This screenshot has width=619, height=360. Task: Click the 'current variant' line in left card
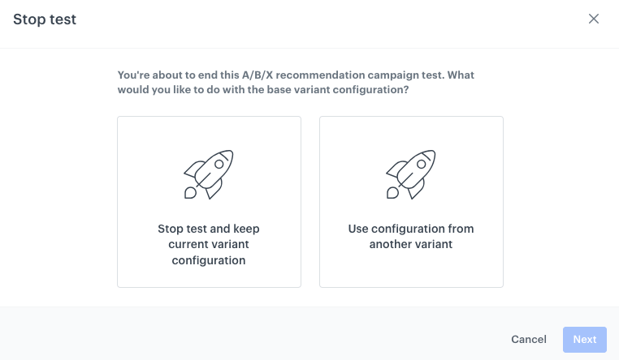(x=209, y=245)
